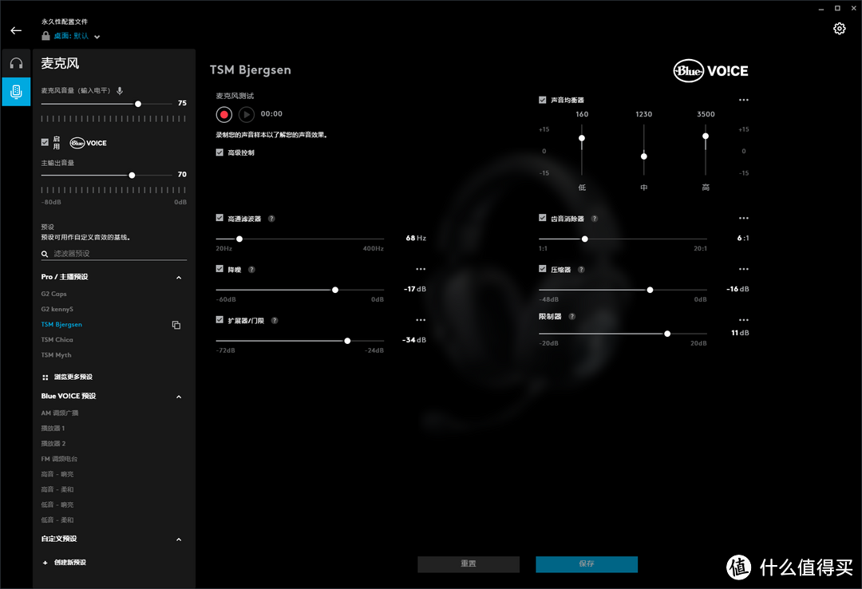The height and width of the screenshot is (589, 862).
Task: Select the G2 kennyS preset
Action: [x=57, y=310]
